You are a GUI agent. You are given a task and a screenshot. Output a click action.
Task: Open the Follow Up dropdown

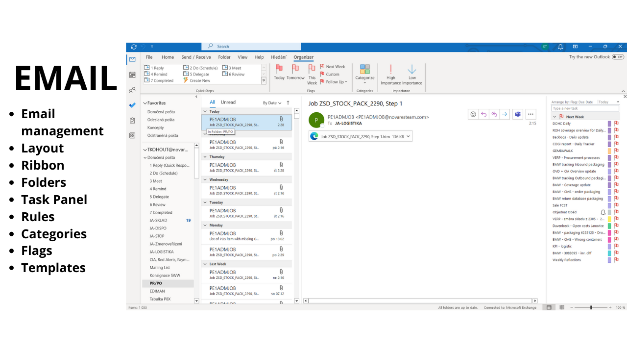(x=334, y=82)
